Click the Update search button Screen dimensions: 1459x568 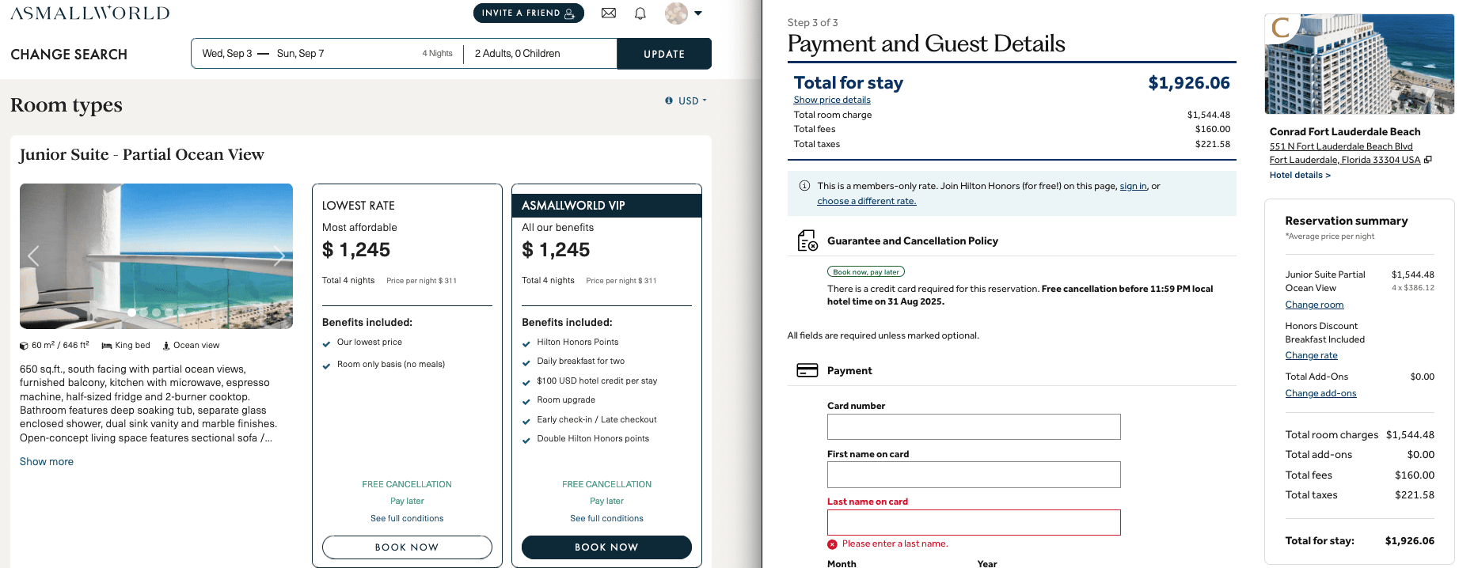coord(664,54)
